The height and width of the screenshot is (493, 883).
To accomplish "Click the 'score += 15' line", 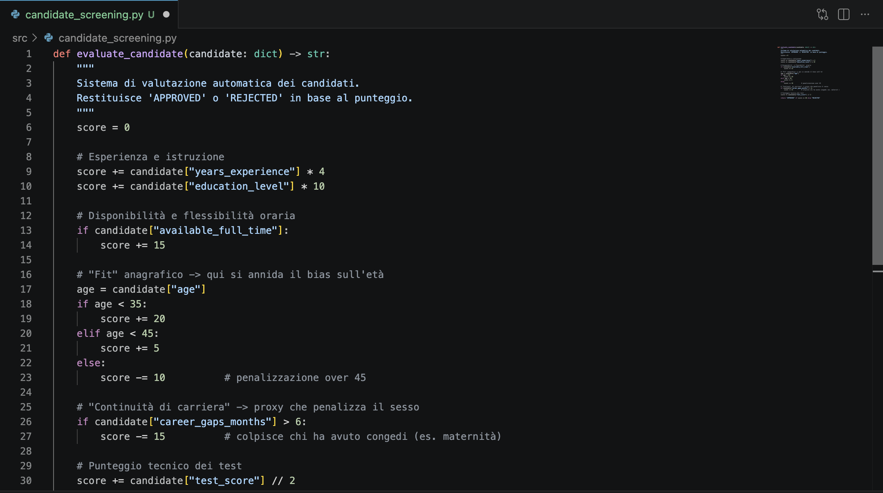I will pyautogui.click(x=133, y=245).
